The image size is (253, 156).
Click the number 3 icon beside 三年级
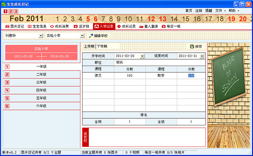click(x=7, y=83)
